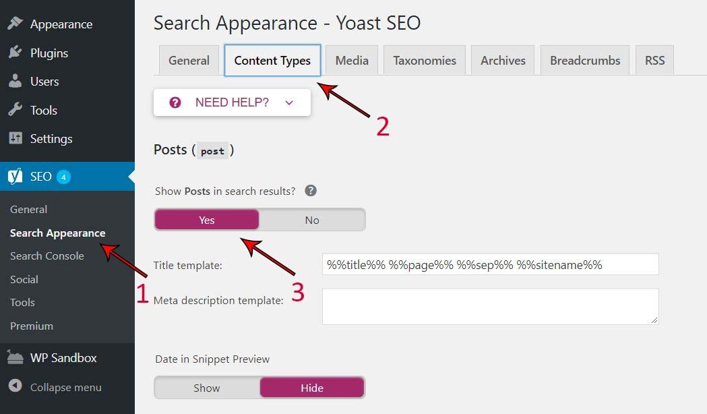Go to the Social submenu link
The image size is (707, 414).
point(24,279)
